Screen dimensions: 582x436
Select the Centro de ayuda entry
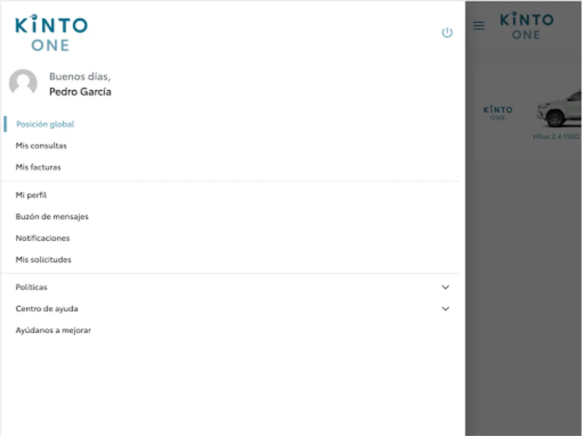pyautogui.click(x=47, y=309)
